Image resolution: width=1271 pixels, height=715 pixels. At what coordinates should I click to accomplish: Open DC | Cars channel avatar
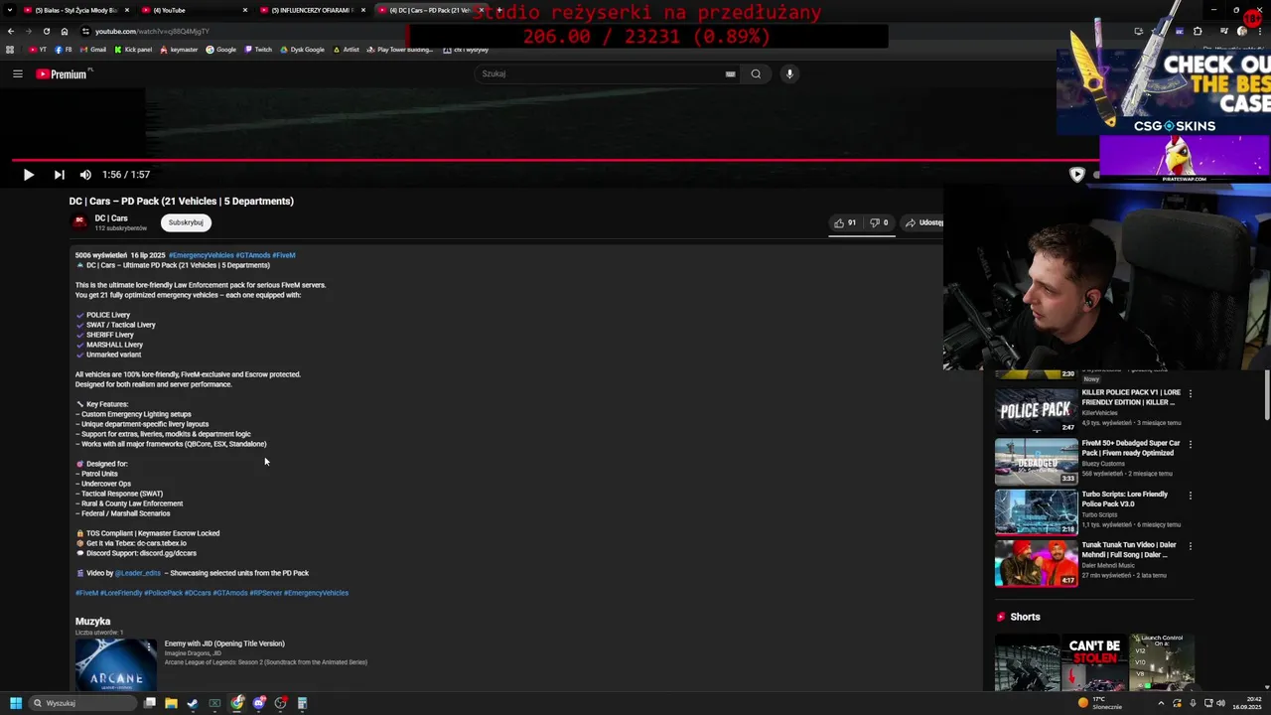click(80, 222)
